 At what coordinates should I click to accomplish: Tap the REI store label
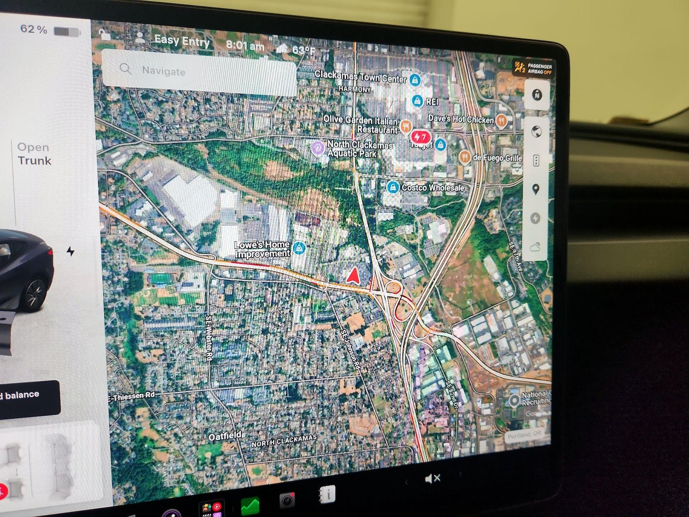pos(432,102)
